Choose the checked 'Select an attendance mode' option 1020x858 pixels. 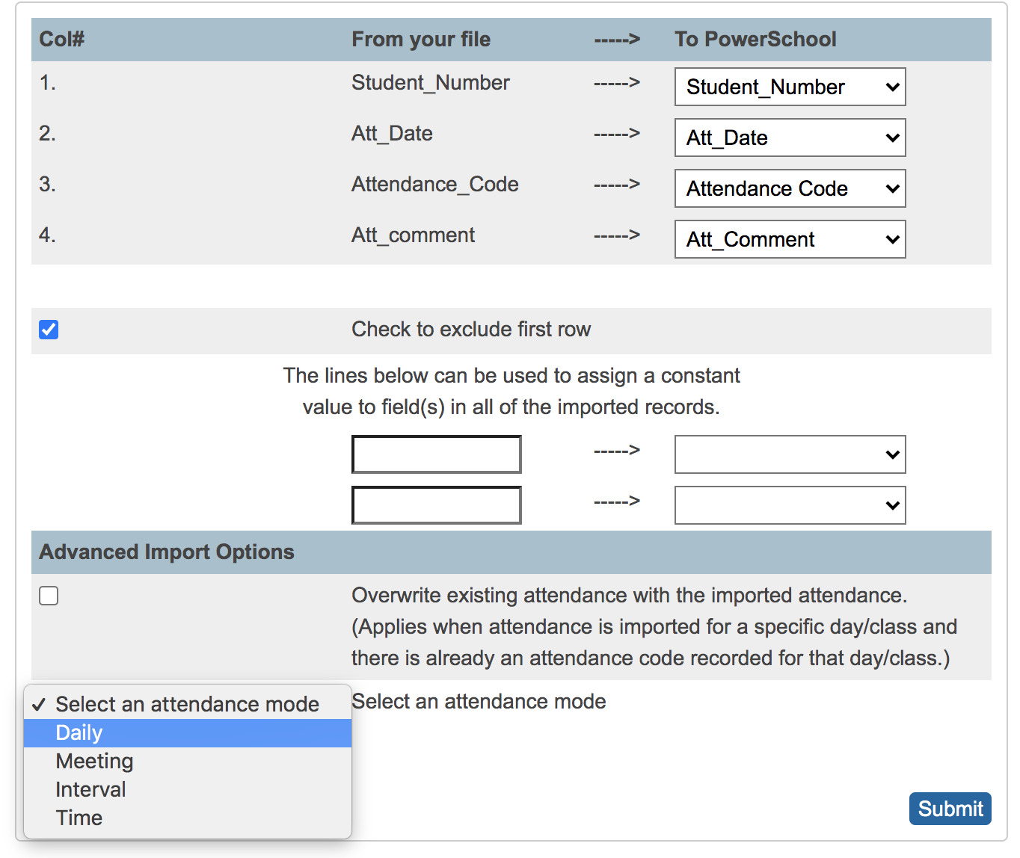[187, 705]
